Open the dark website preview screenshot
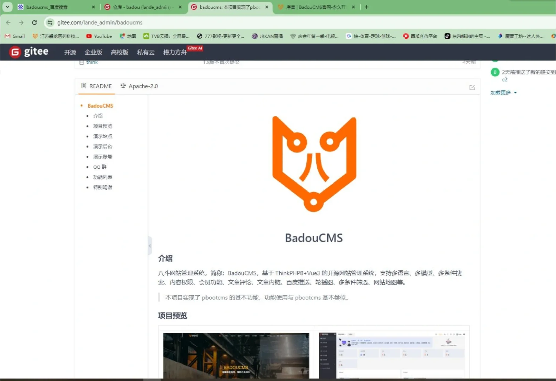The height and width of the screenshot is (381, 556). tap(236, 356)
